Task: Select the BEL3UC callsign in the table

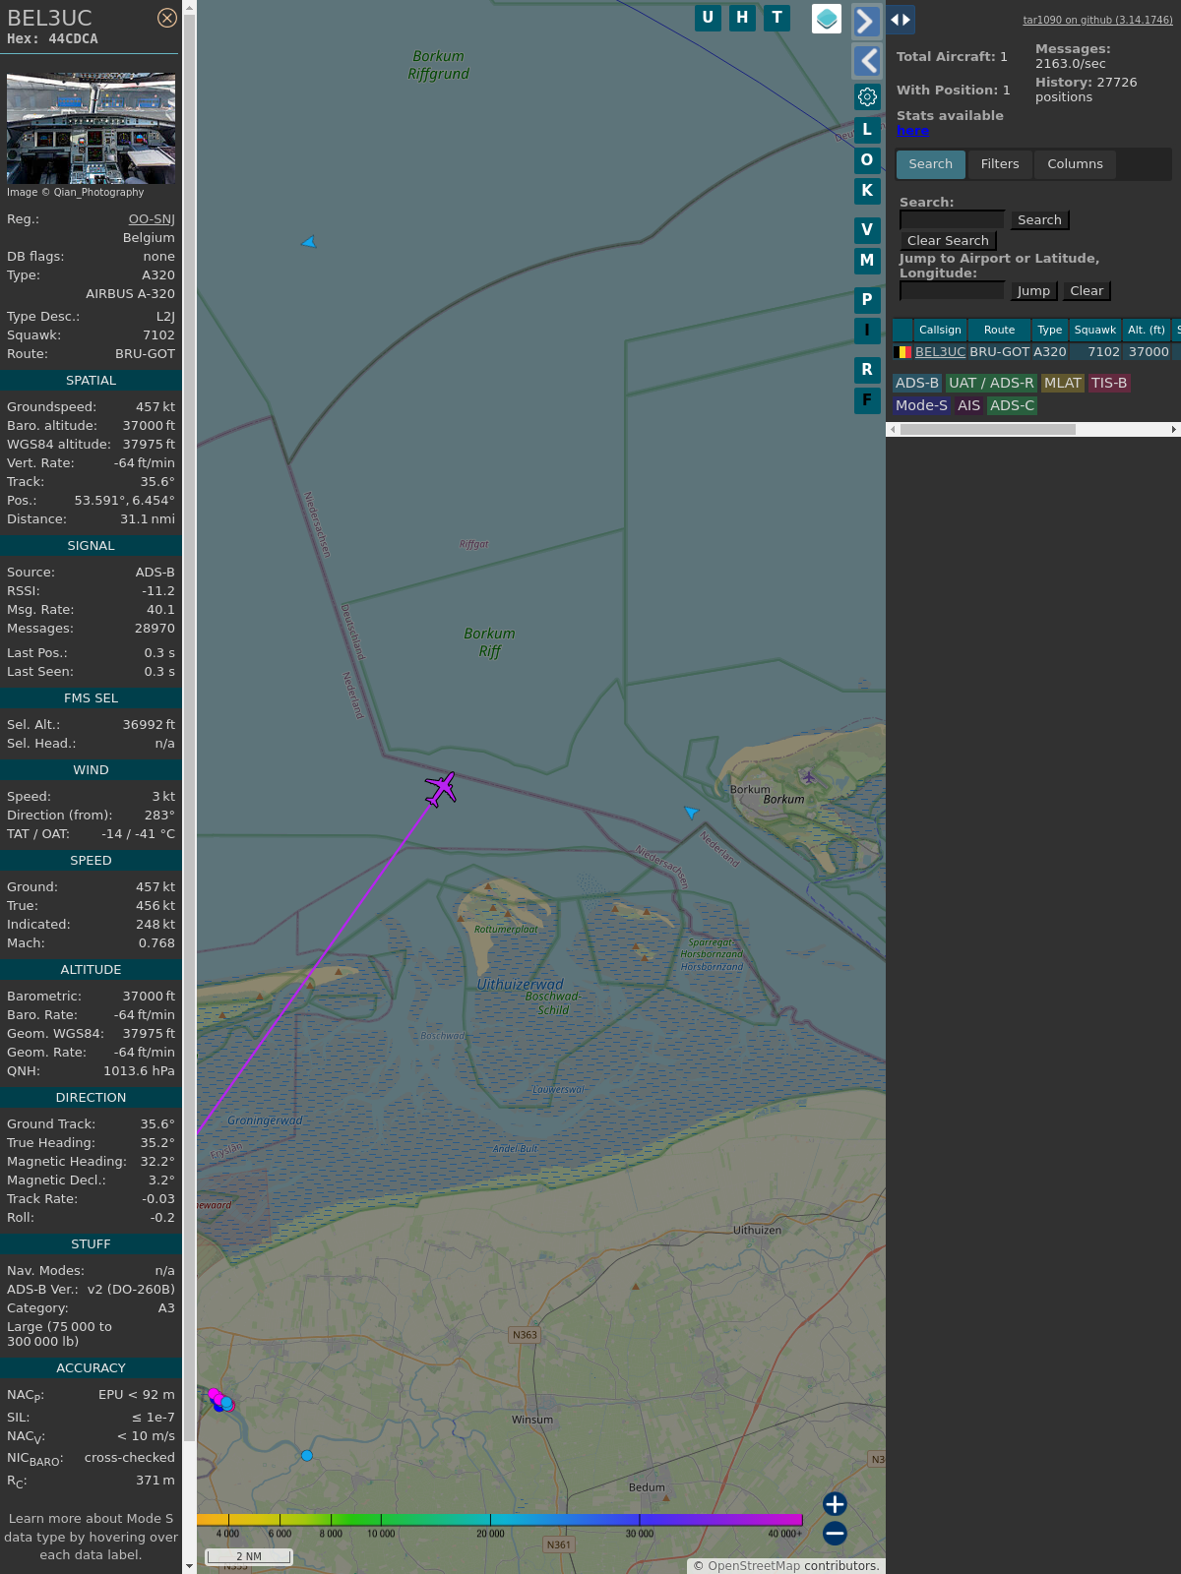Action: click(940, 352)
